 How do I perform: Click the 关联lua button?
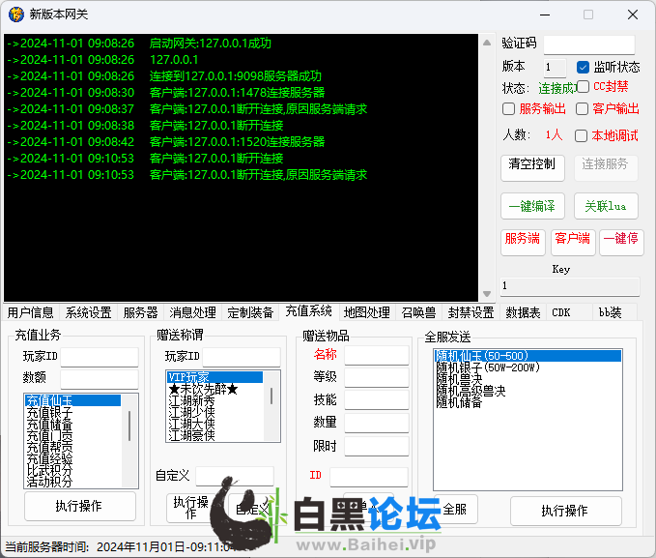pyautogui.click(x=606, y=206)
